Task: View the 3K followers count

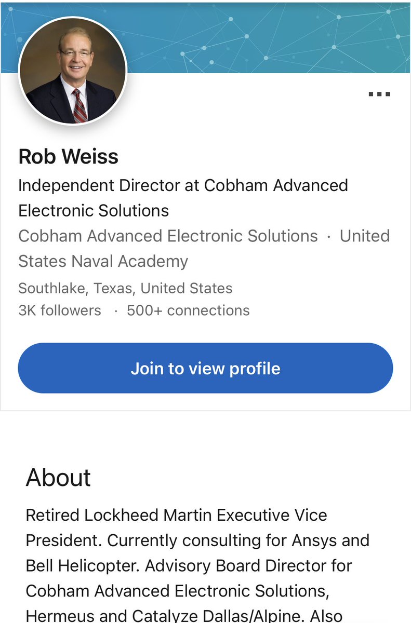Action: click(x=60, y=310)
